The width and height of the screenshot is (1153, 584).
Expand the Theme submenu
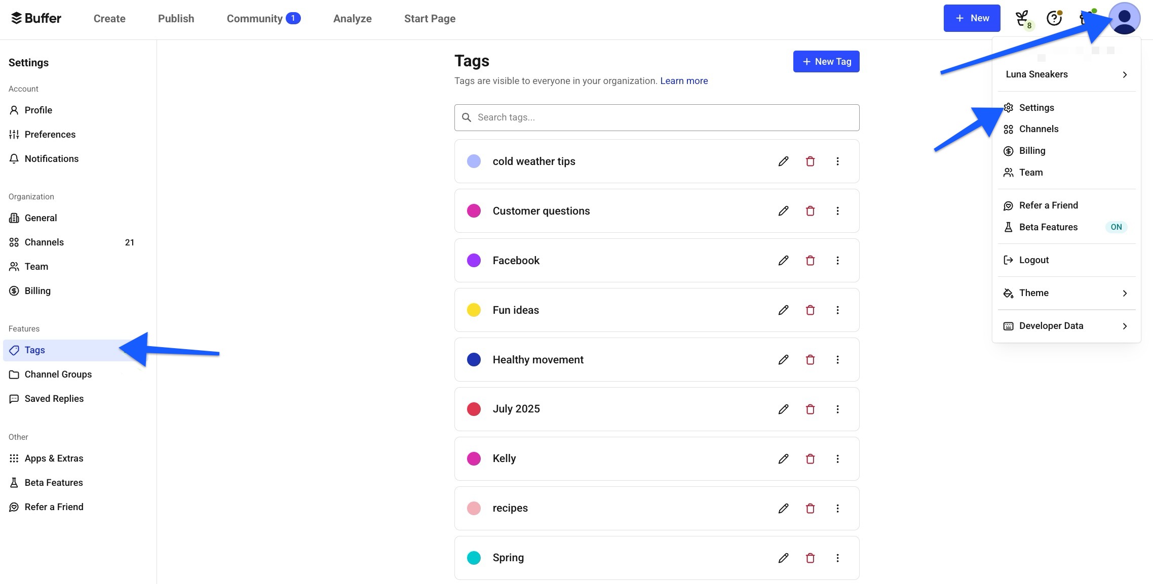(1066, 293)
